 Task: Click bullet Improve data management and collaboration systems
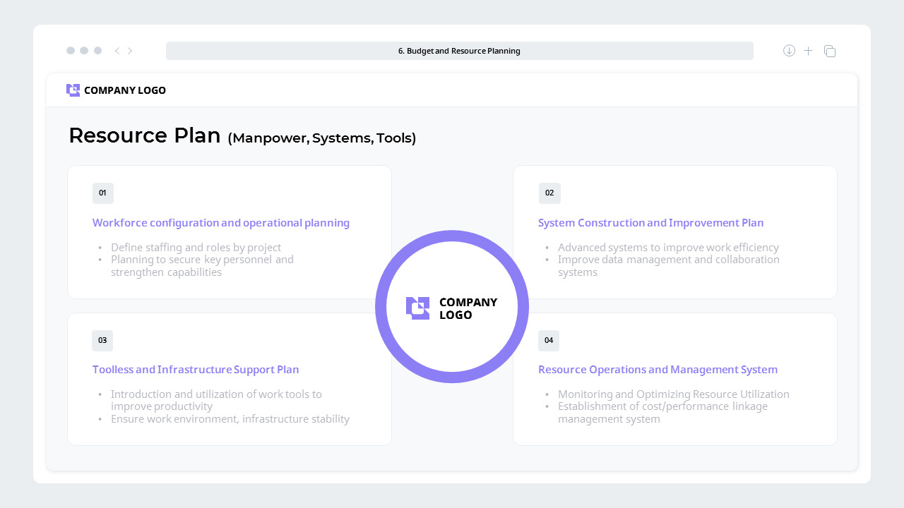(669, 266)
